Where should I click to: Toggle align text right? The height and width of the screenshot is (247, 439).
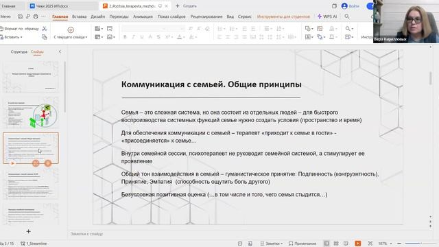(236, 37)
